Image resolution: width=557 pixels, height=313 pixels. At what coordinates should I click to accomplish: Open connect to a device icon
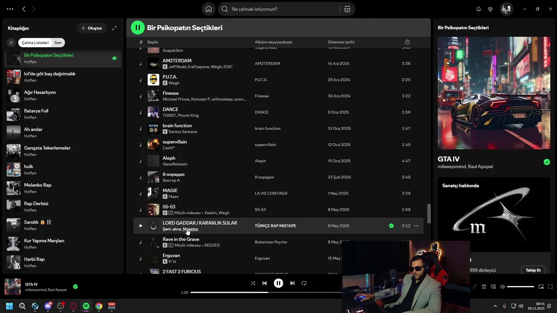493,286
